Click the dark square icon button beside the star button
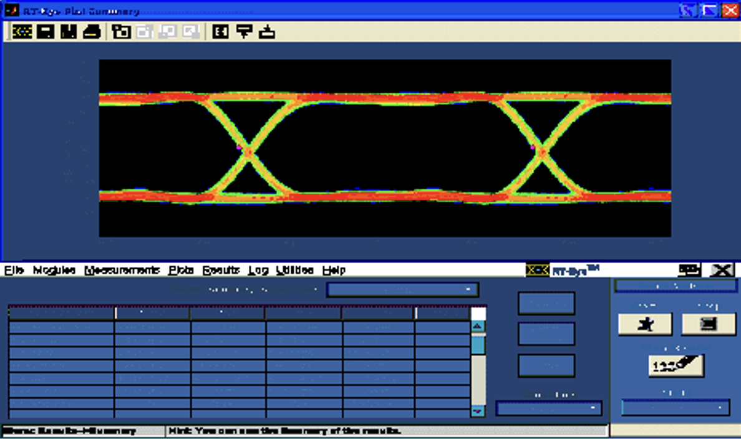The image size is (741, 439). pos(709,324)
